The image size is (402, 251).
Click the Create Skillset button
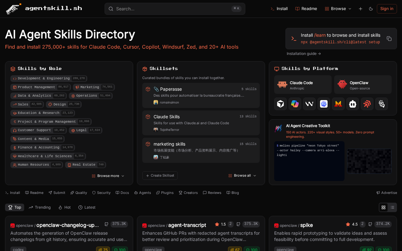(160, 176)
